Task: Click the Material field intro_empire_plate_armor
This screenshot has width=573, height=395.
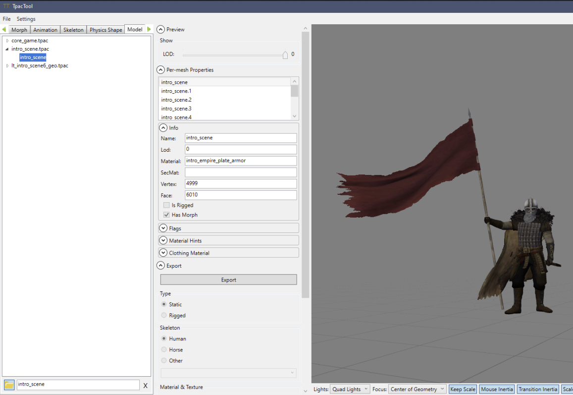Action: 241,161
